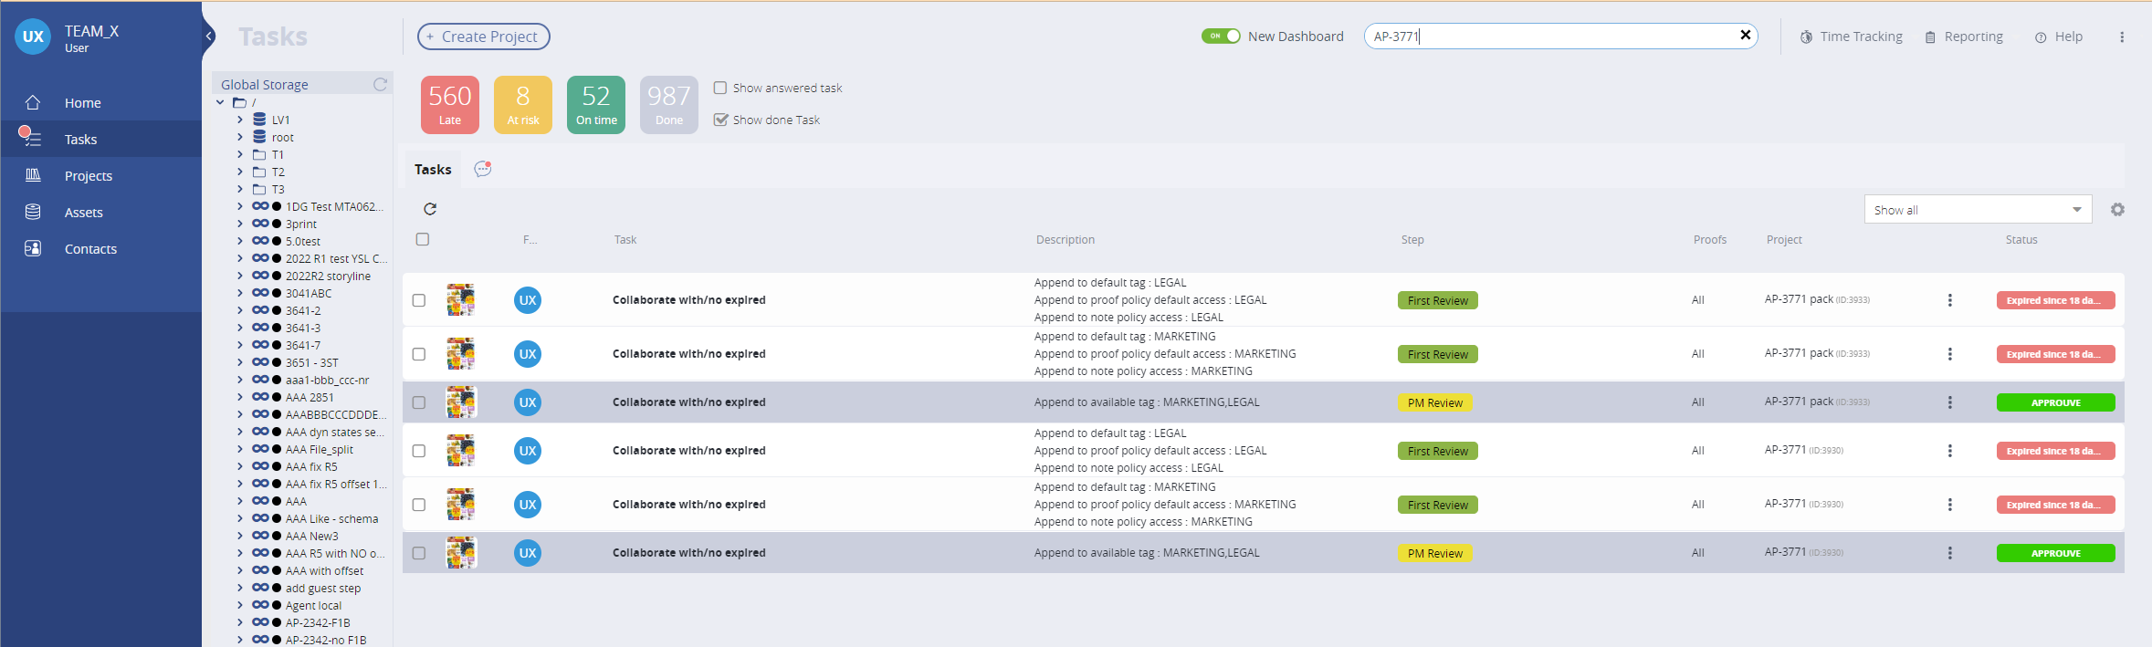Open row menu for AP-3771 pack LEGAL task
2152x647 pixels.
(x=1950, y=300)
